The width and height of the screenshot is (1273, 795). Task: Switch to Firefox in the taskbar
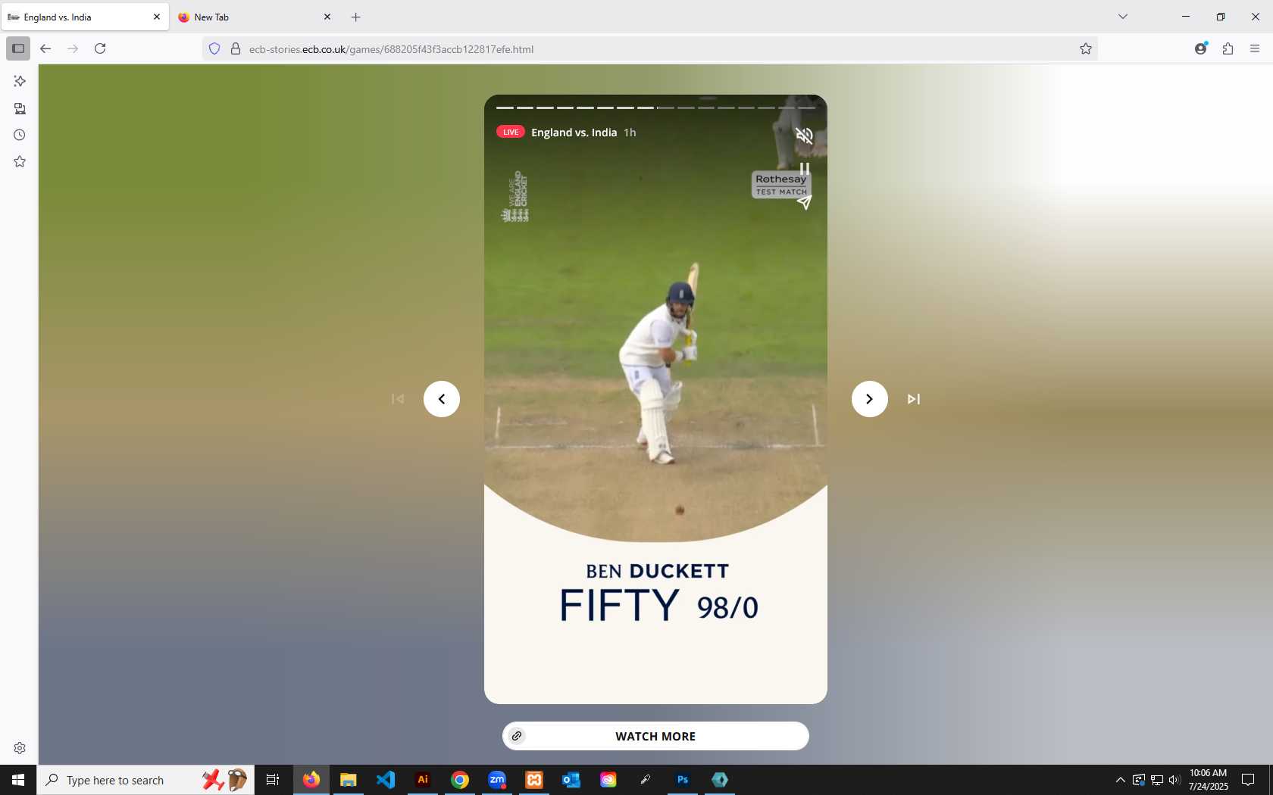311,780
